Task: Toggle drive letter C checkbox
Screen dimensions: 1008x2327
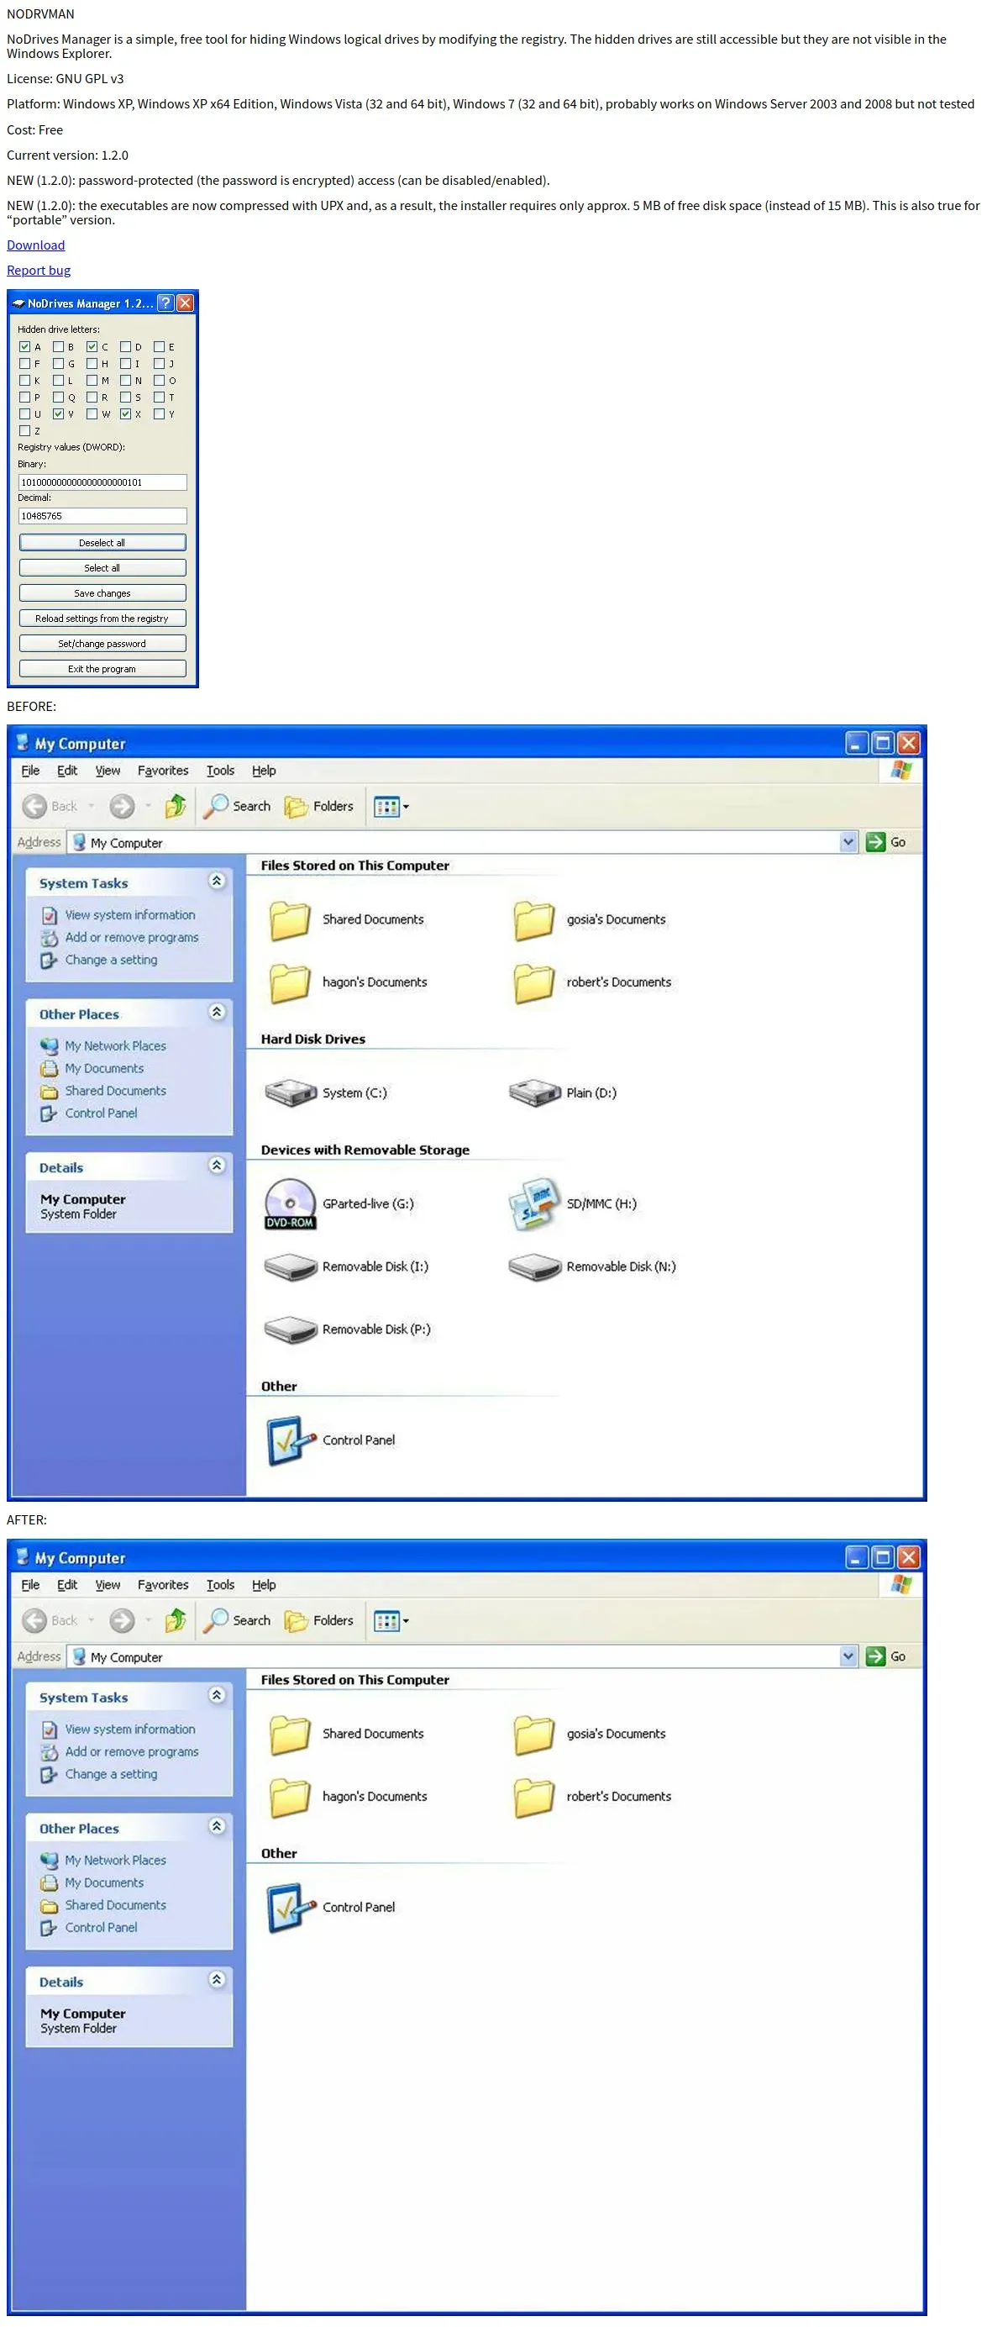Action: (92, 347)
